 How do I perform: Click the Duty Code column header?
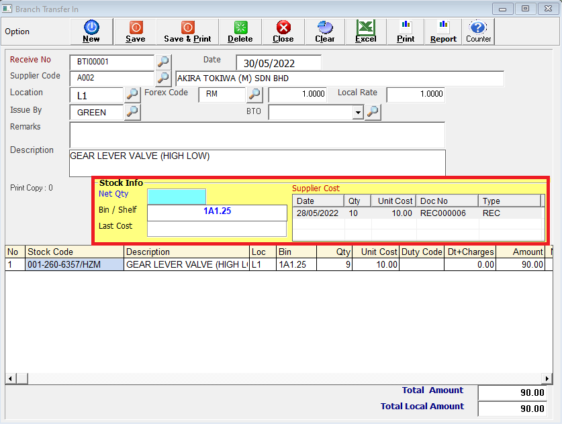click(x=422, y=252)
